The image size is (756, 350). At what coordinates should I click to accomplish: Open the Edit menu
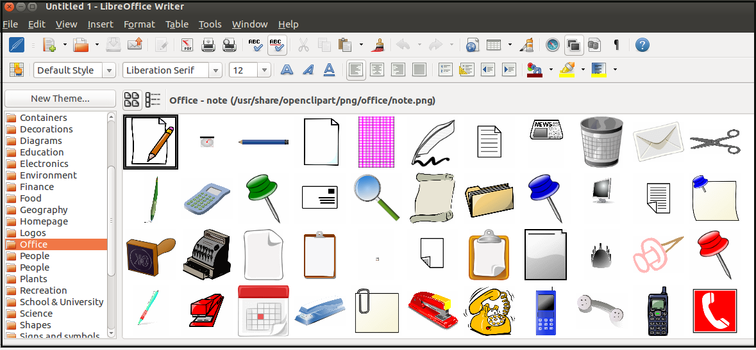pos(37,24)
